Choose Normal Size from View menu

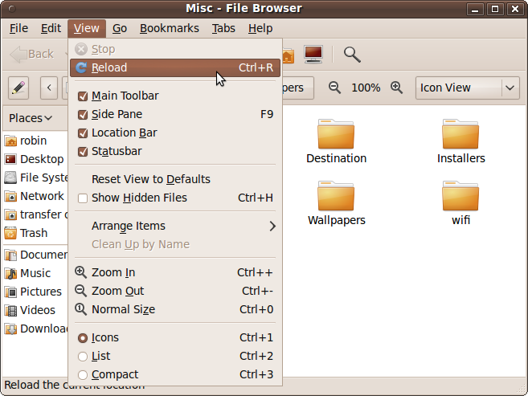(x=175, y=309)
